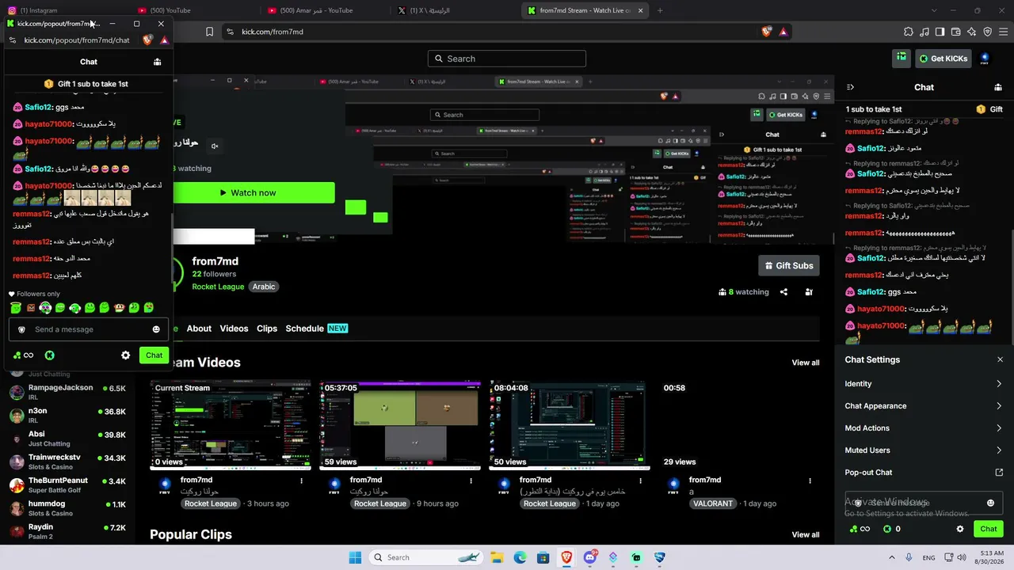
Task: Switch to the Instagram browser tab
Action: tap(65, 10)
